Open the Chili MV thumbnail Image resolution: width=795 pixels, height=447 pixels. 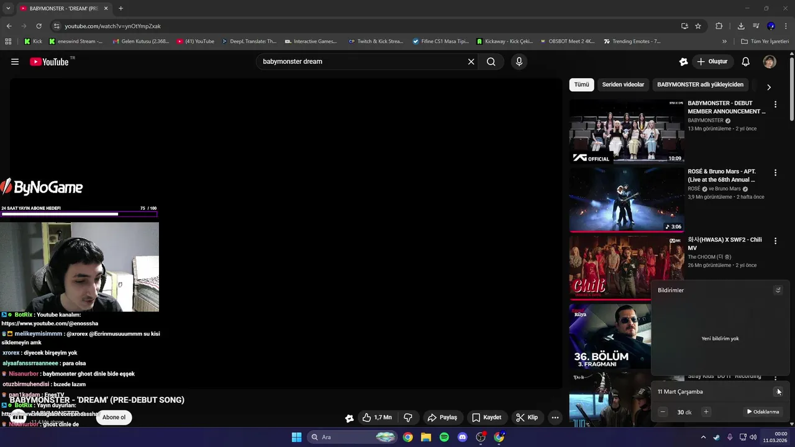point(627,268)
